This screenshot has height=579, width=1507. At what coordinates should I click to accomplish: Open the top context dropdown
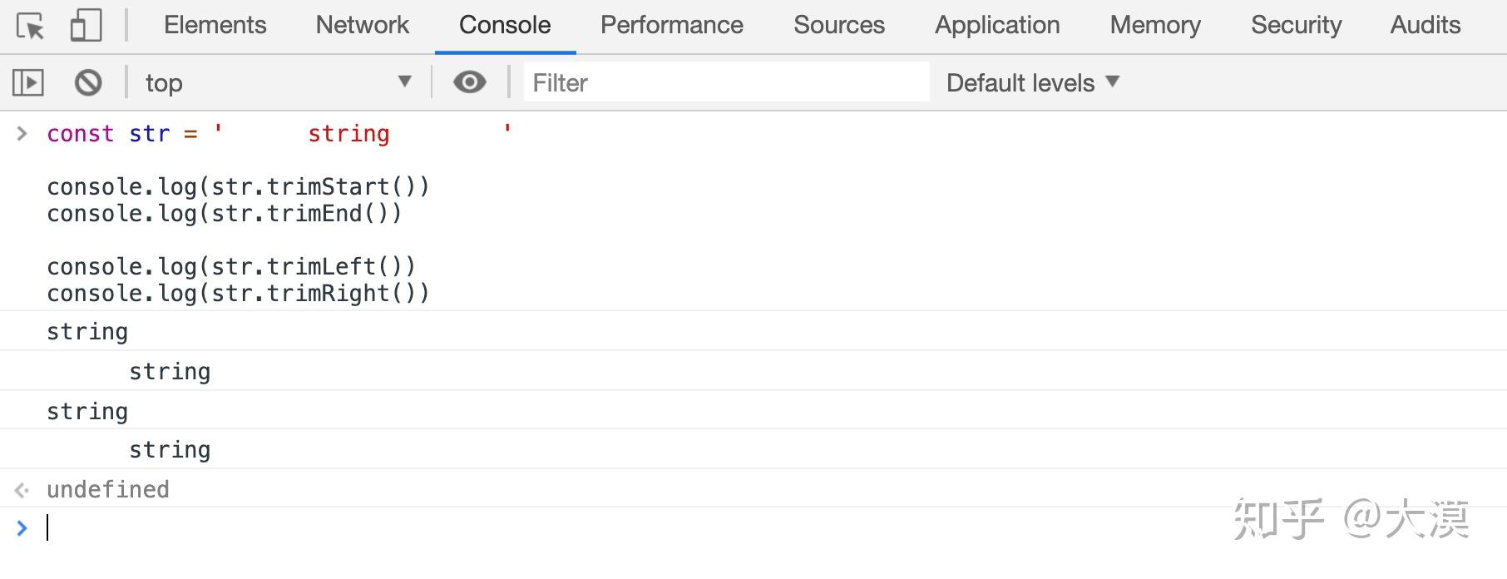click(278, 82)
